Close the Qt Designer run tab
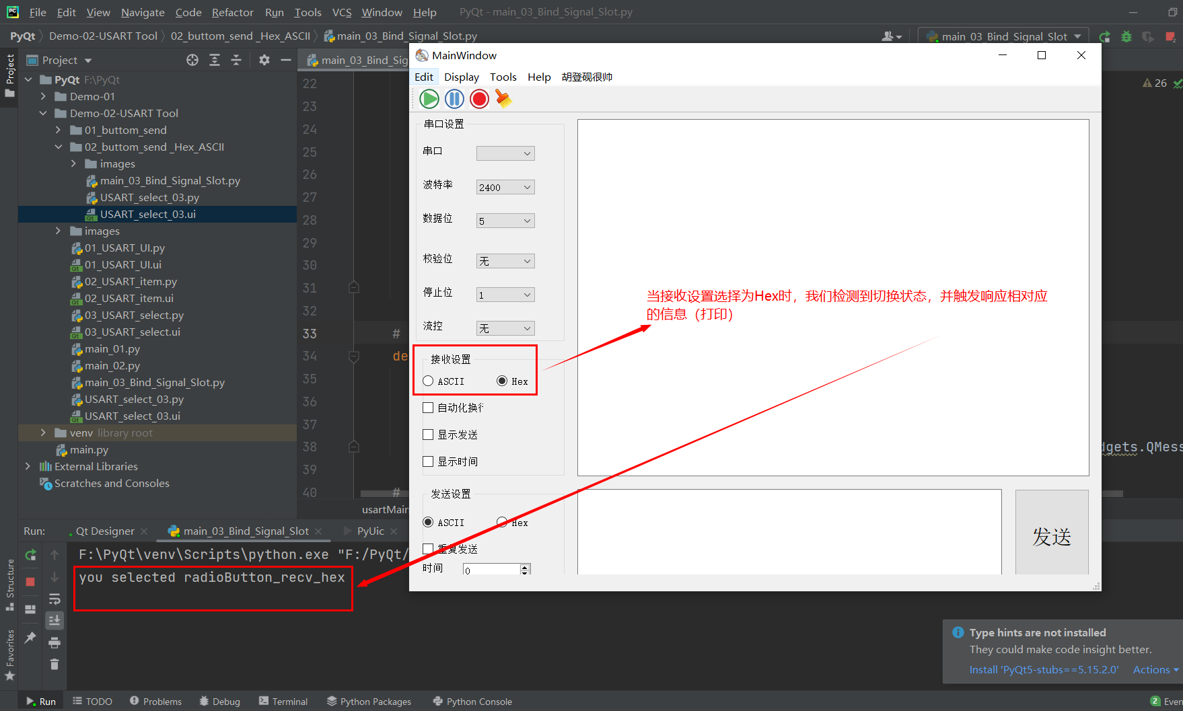 [144, 531]
